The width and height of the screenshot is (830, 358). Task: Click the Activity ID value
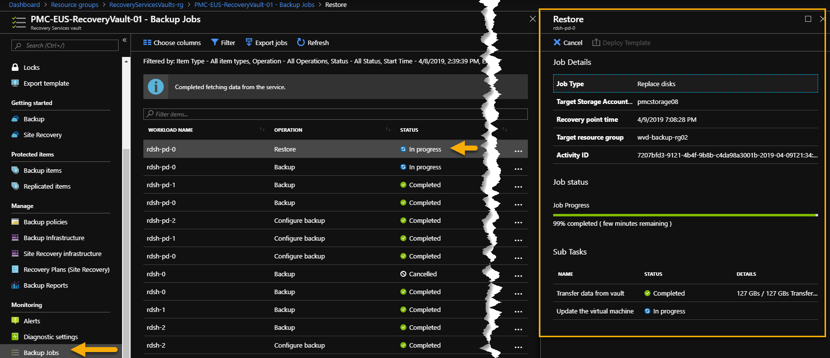pyautogui.click(x=727, y=155)
